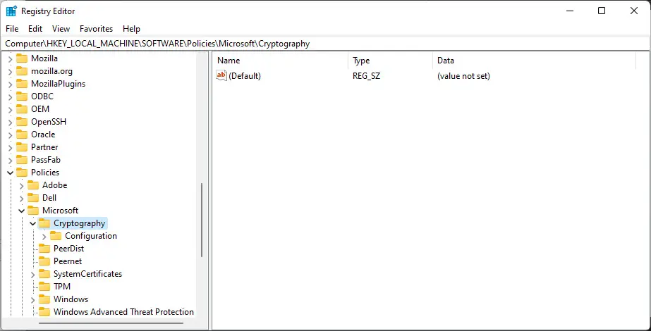This screenshot has width=651, height=331.
Task: Select the PeerDist folder icon
Action: [x=44, y=249]
